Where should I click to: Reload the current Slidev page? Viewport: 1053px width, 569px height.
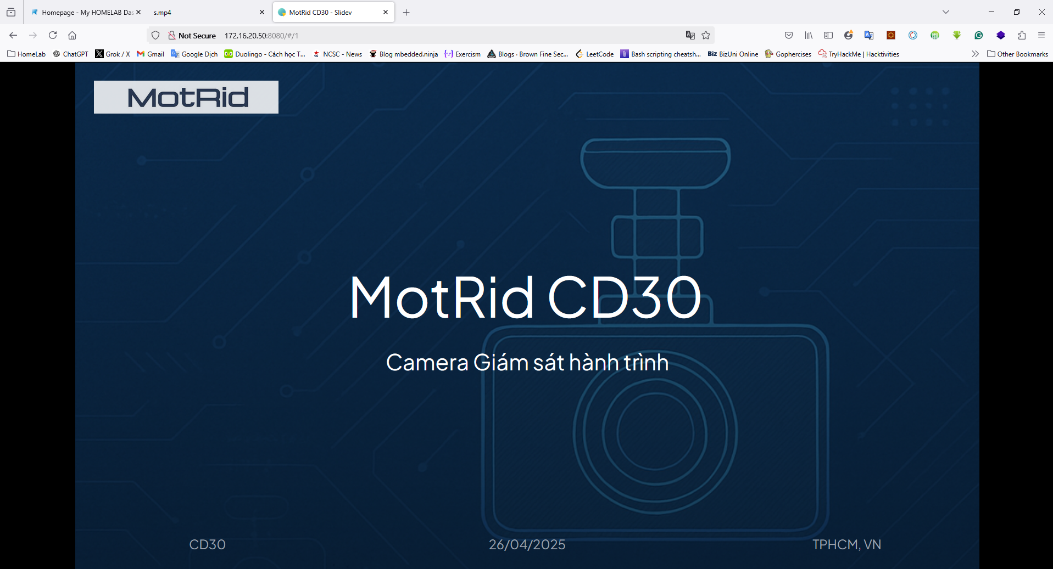click(x=53, y=35)
